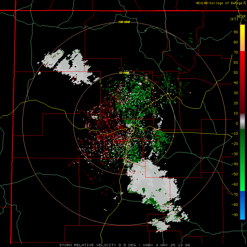The width and height of the screenshot is (247, 247).
Task: Click the -30 value on velocity scale
Action: [235, 154]
